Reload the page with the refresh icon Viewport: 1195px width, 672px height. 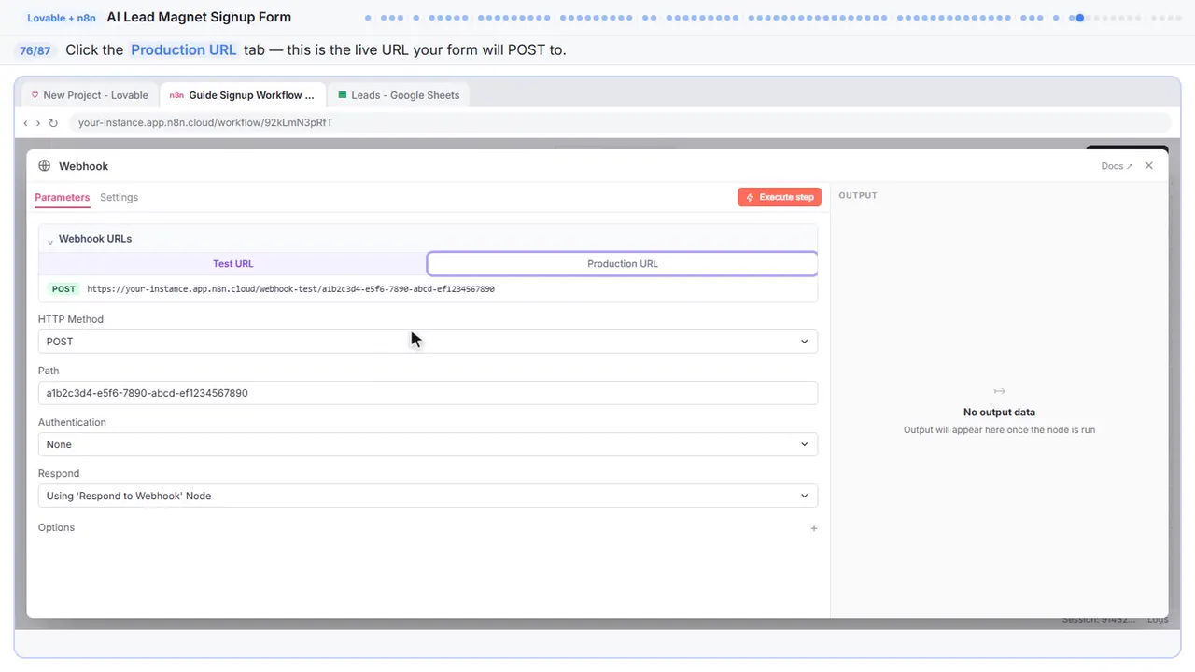tap(53, 123)
